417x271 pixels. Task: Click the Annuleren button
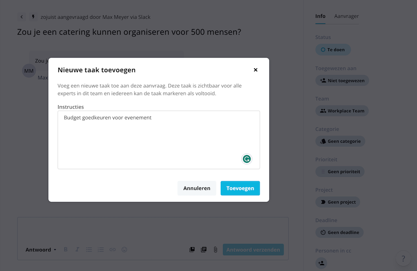[197, 188]
